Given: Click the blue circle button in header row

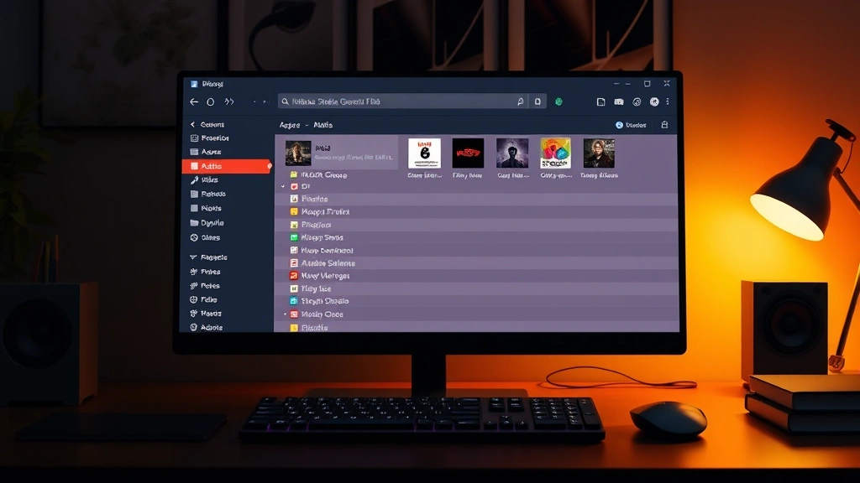Looking at the screenshot, I should (620, 125).
